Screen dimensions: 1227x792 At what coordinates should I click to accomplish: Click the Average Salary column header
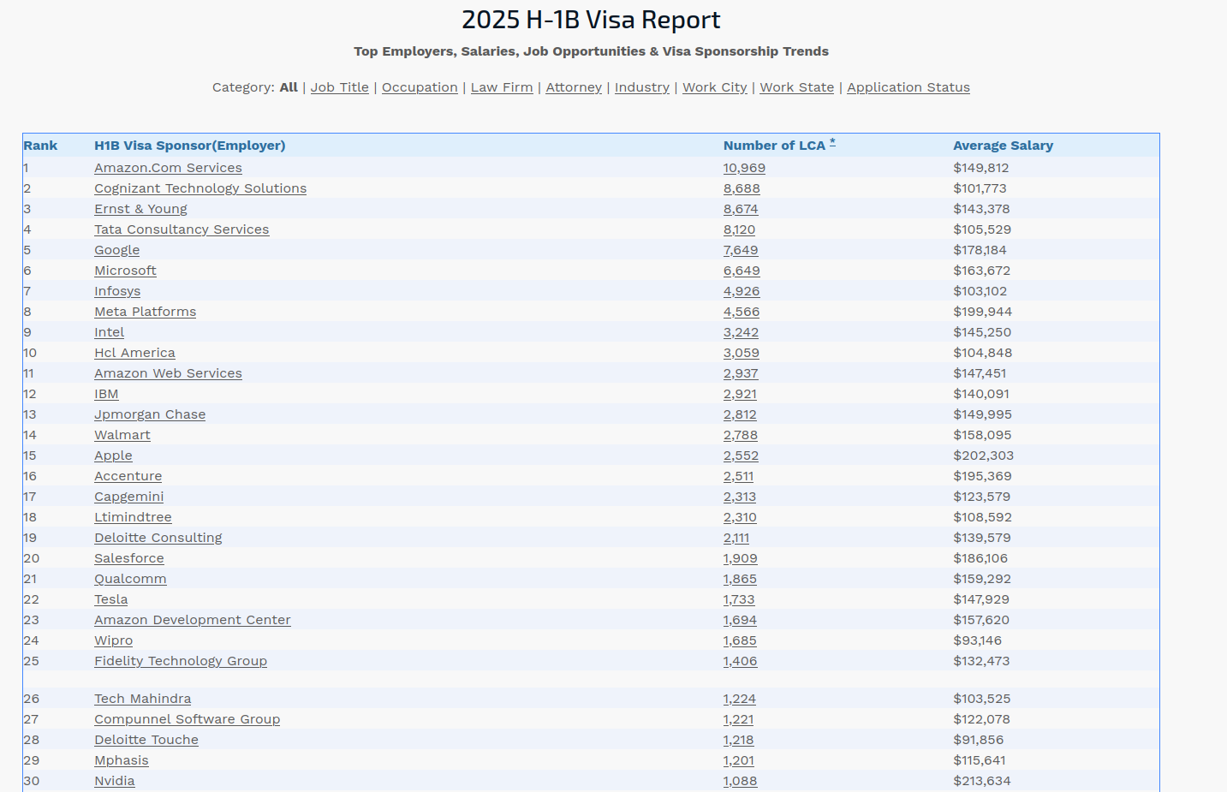click(1003, 146)
